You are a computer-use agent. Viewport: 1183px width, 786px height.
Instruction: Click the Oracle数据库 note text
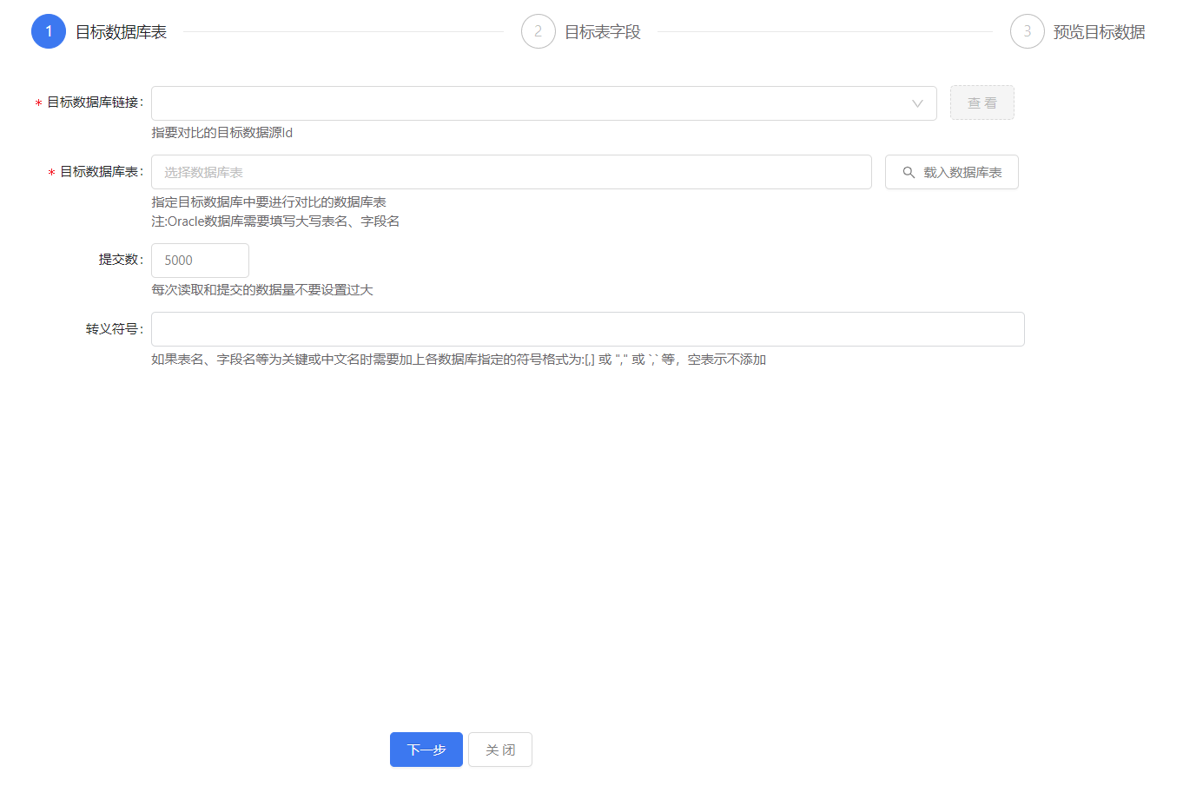275,221
